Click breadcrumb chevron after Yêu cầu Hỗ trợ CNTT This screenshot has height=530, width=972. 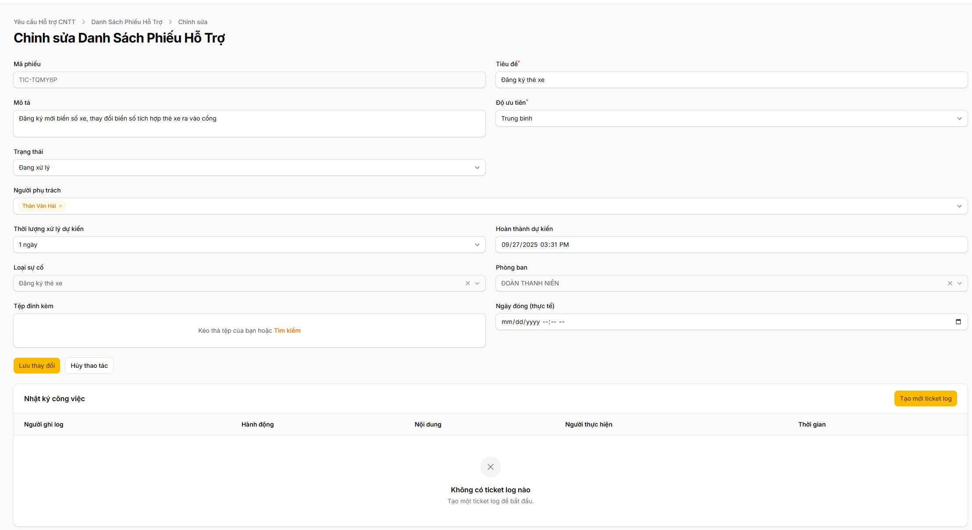pos(83,22)
